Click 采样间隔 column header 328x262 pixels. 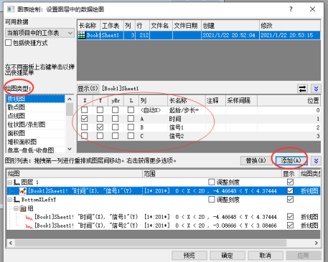pos(241,100)
